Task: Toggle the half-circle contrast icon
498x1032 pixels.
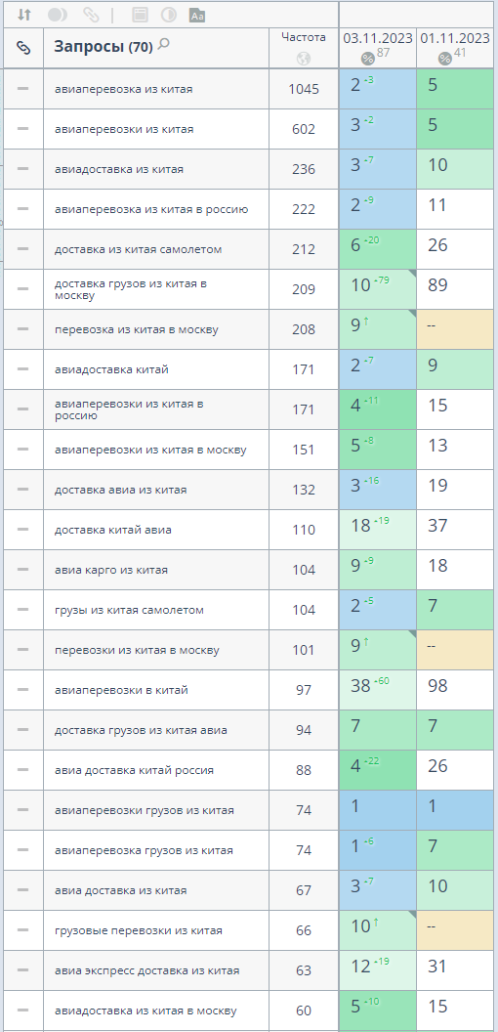Action: pos(168,15)
